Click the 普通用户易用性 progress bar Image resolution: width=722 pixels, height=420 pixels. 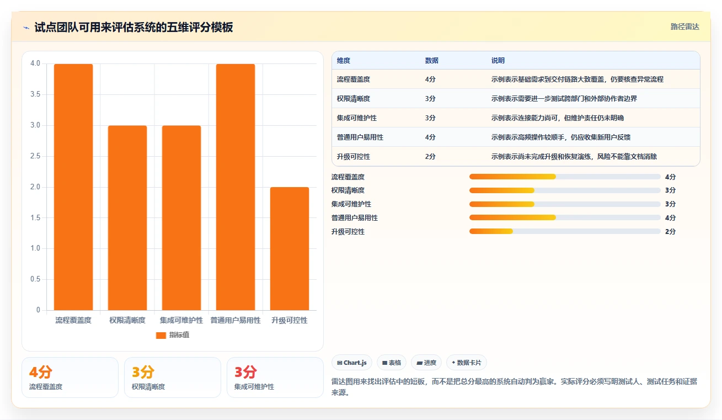click(x=565, y=218)
